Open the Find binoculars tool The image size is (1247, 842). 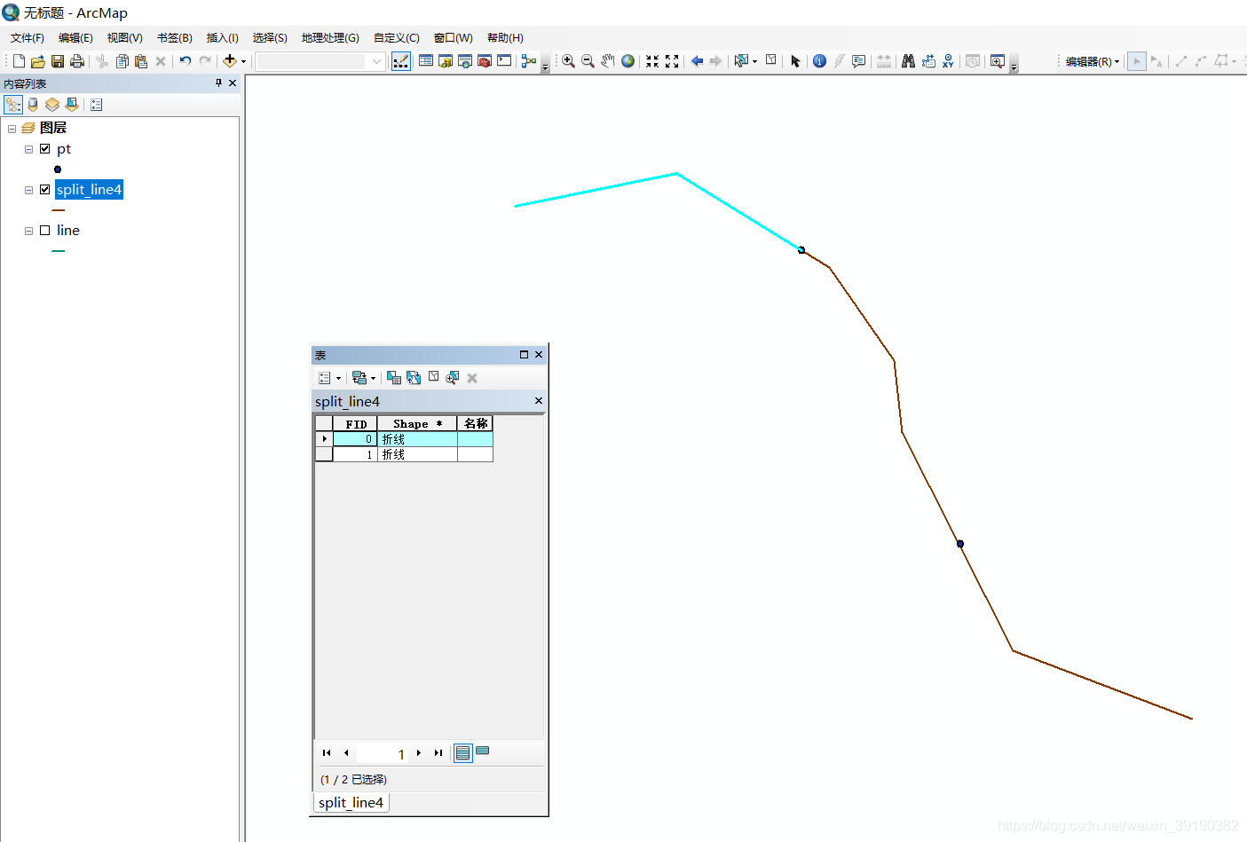(x=908, y=61)
